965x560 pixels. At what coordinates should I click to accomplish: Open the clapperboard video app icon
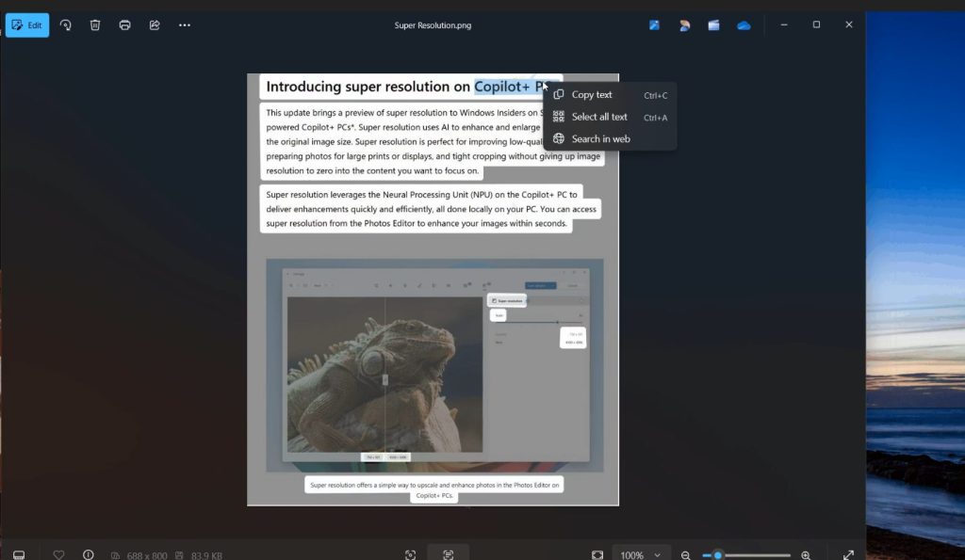pos(714,25)
